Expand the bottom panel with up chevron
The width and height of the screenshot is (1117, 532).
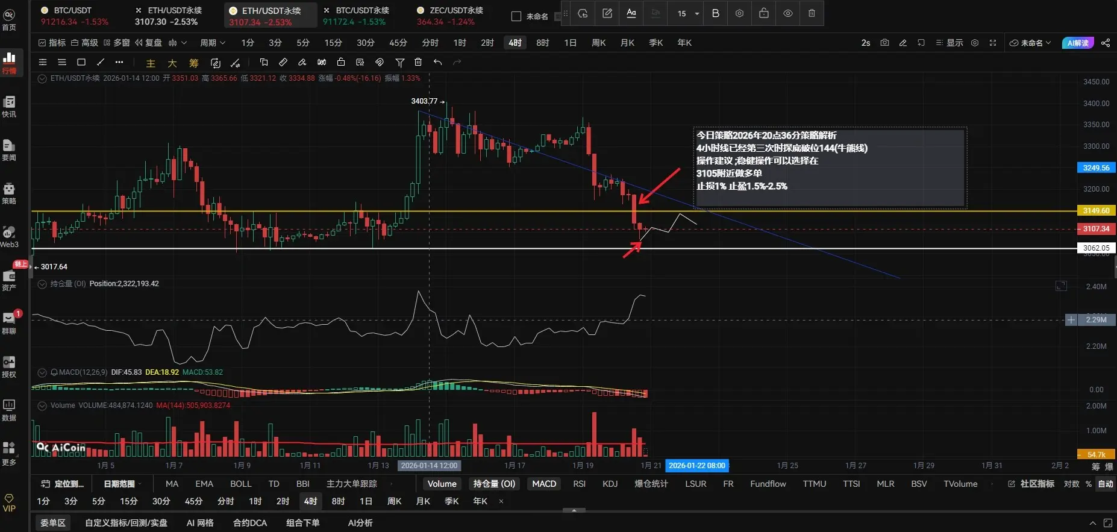(x=1092, y=523)
